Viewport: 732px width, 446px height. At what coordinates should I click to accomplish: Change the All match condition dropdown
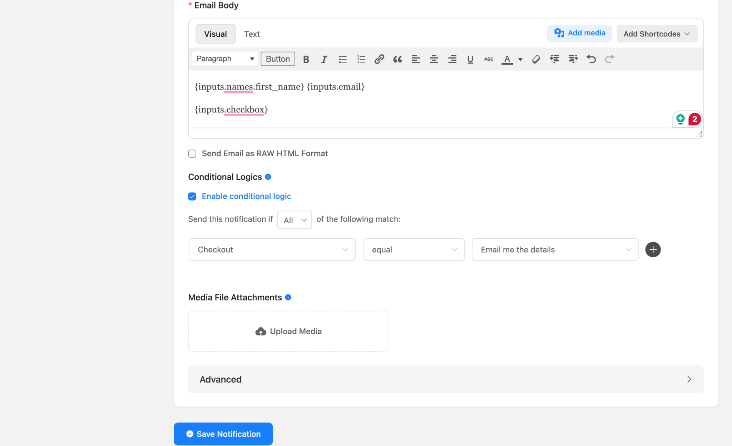click(x=294, y=220)
